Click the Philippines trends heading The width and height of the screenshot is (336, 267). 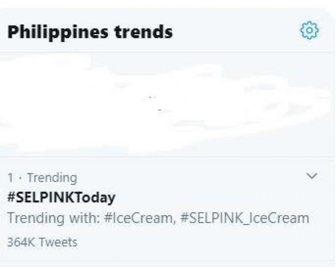tap(90, 32)
